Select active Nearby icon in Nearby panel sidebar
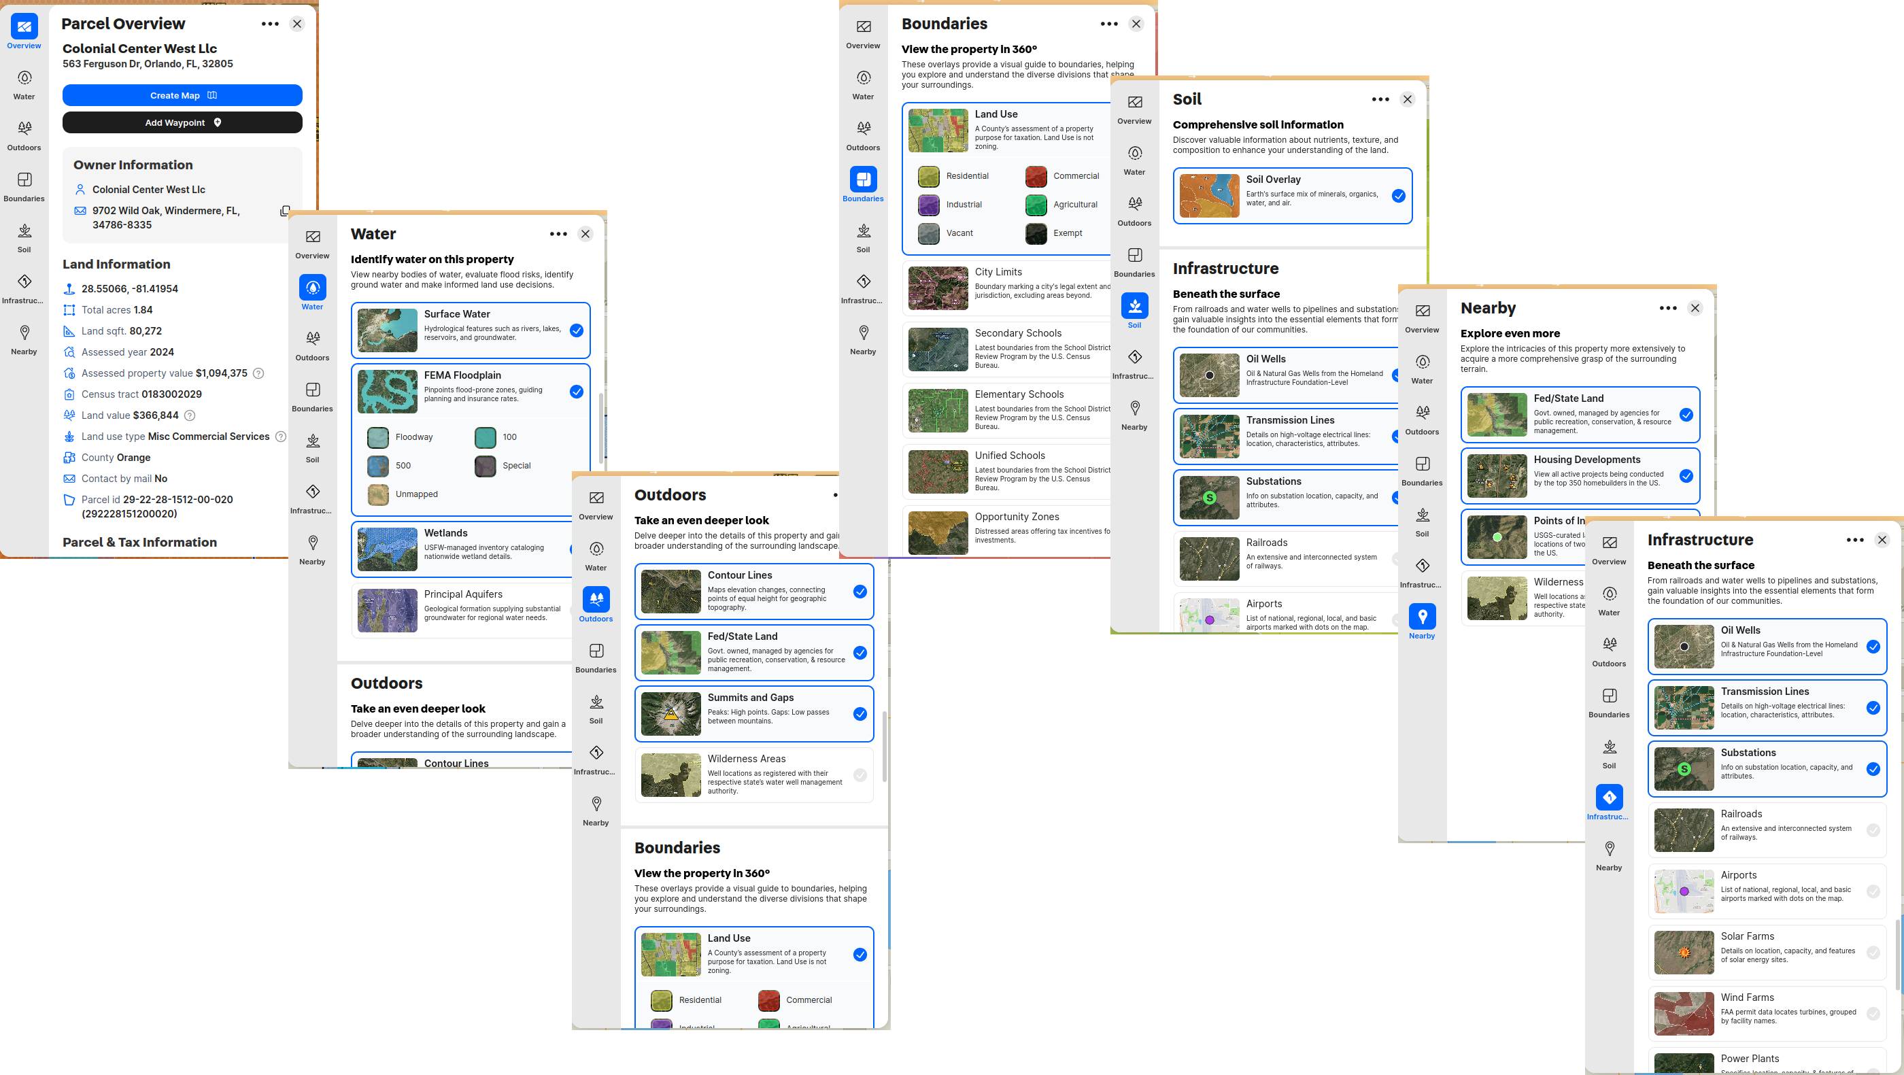Image resolution: width=1904 pixels, height=1075 pixels. (x=1422, y=617)
